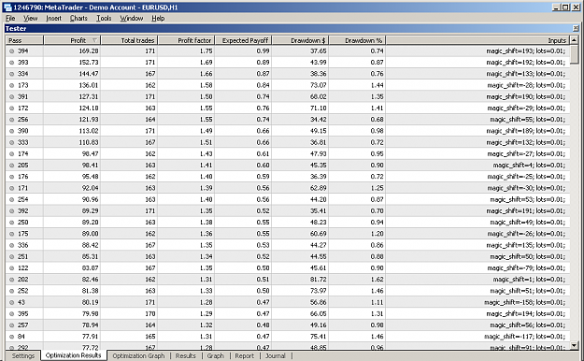Sort by the Total trades column header
Screen dimensions: 584x361
click(x=129, y=40)
